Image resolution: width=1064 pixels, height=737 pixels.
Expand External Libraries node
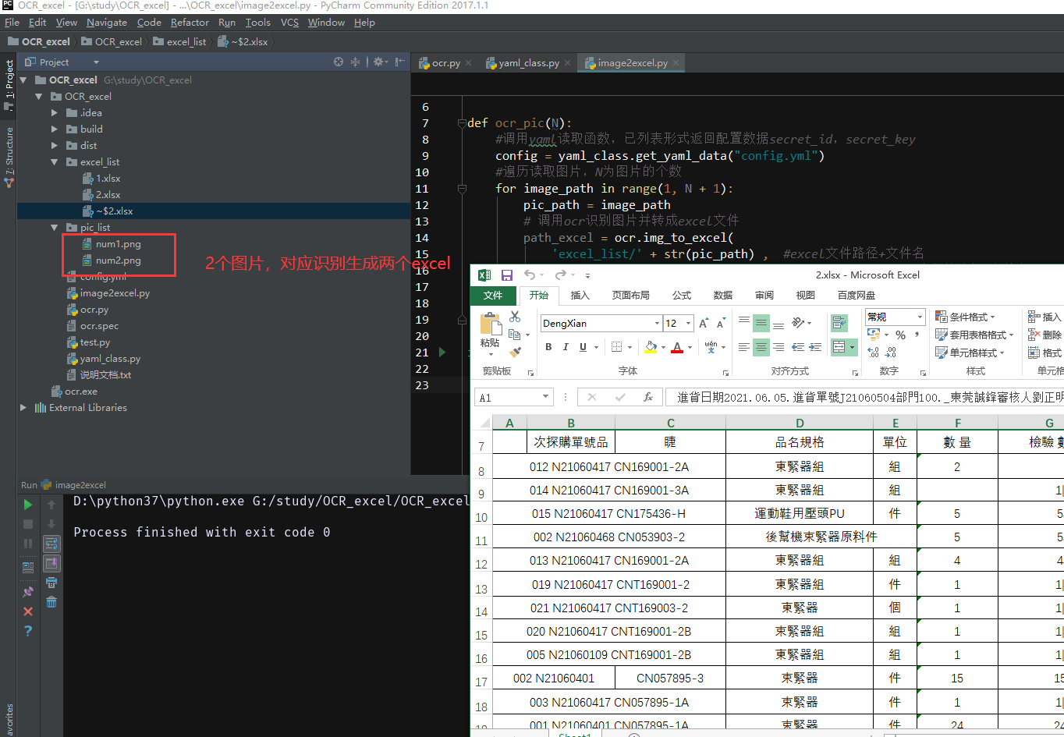[23, 408]
